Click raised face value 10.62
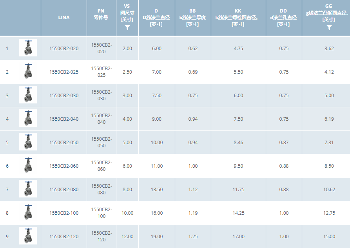 point(329,190)
